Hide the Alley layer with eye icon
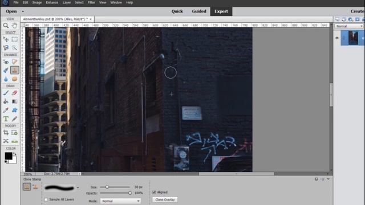The width and height of the screenshot is (365, 205). [x=337, y=38]
